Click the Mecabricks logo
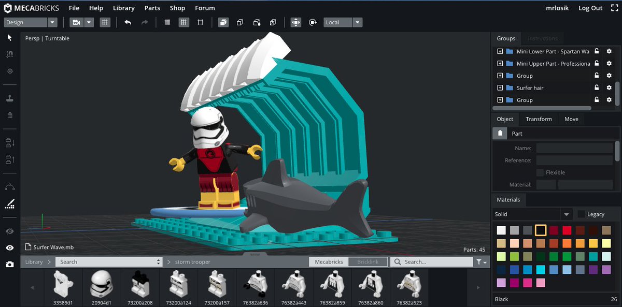Screen dimensions: 622x307 click(32, 8)
